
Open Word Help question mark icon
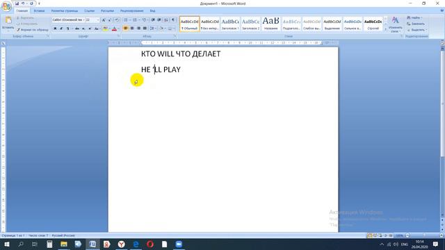tap(442, 11)
